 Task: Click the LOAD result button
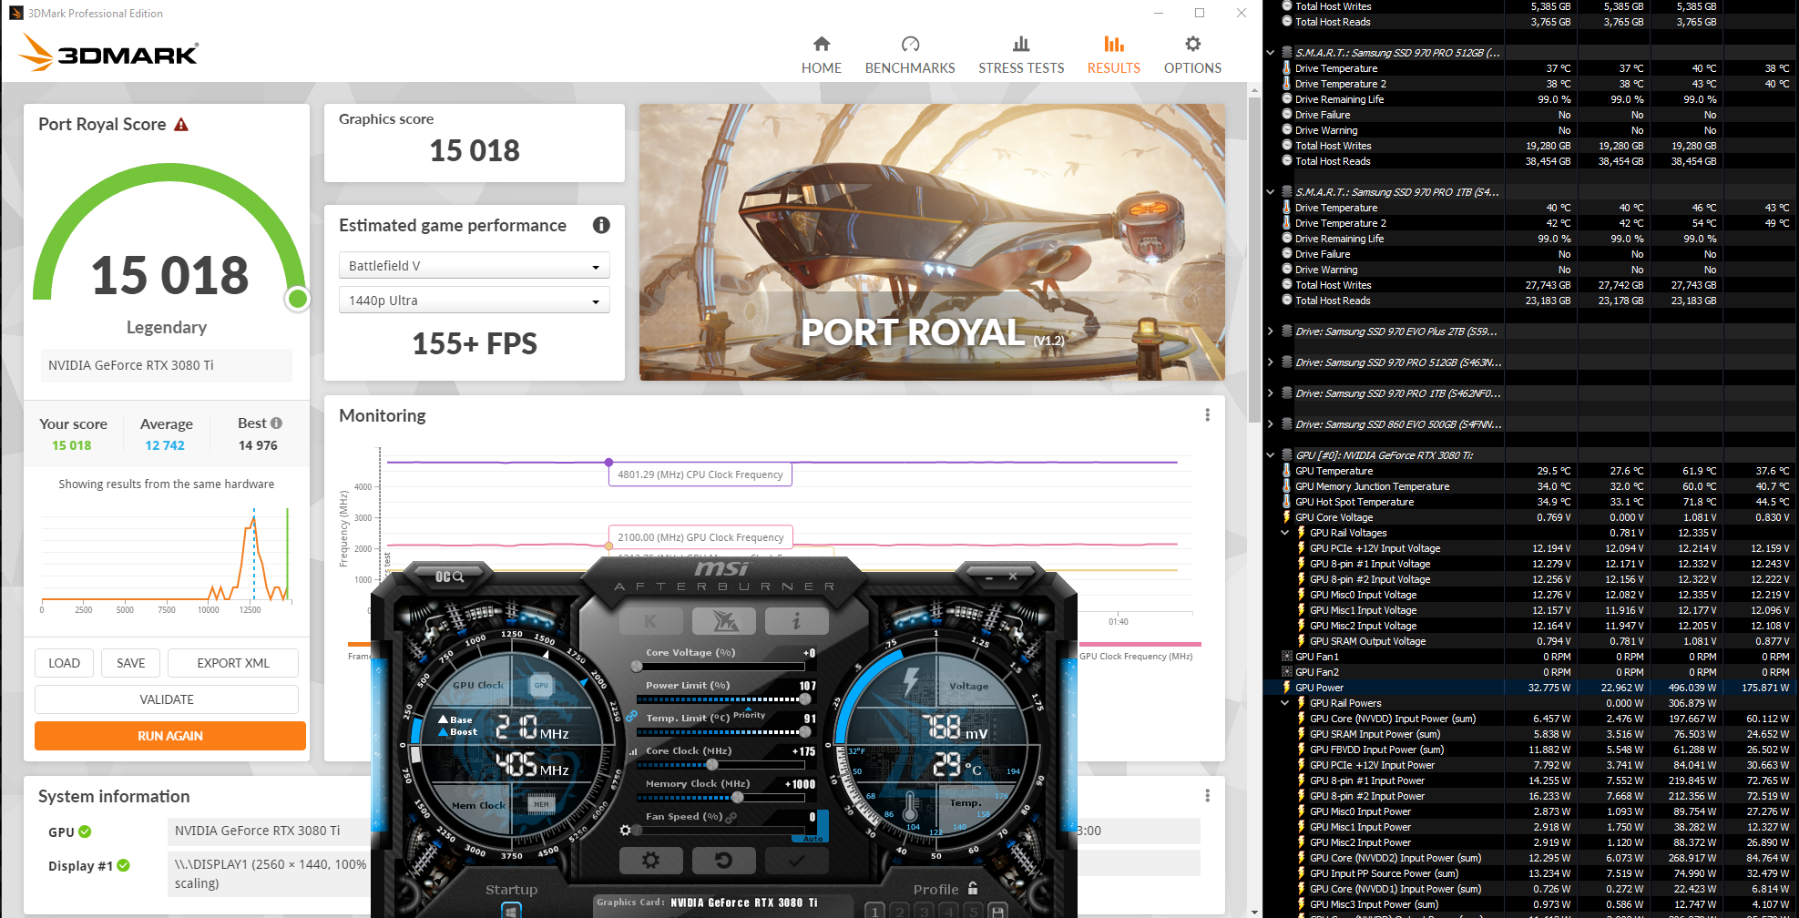point(65,663)
